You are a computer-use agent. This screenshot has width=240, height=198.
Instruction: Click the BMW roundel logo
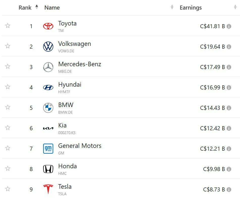(x=48, y=108)
